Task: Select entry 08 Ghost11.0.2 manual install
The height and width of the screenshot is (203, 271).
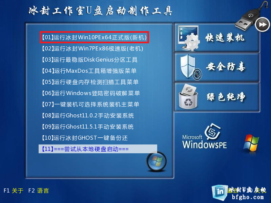Action: [88, 115]
